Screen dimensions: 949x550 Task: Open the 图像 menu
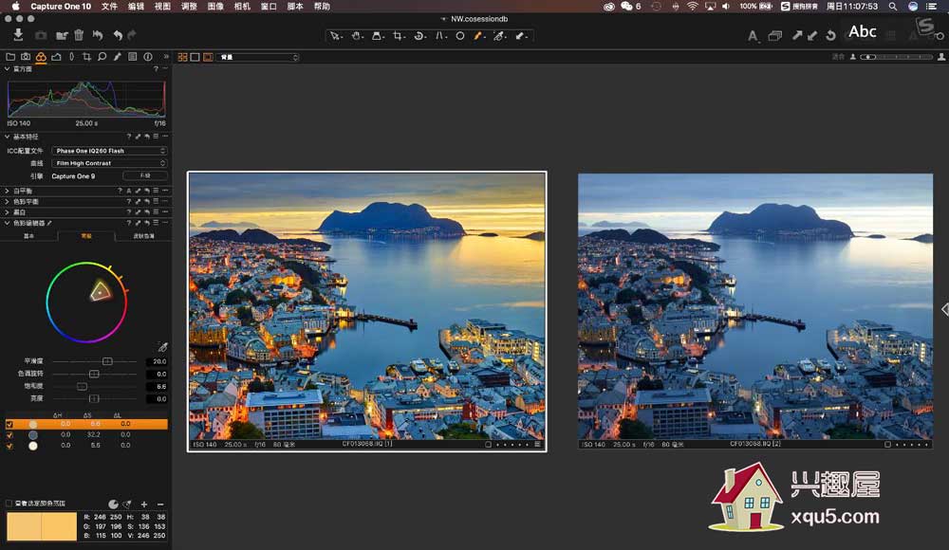click(x=215, y=6)
